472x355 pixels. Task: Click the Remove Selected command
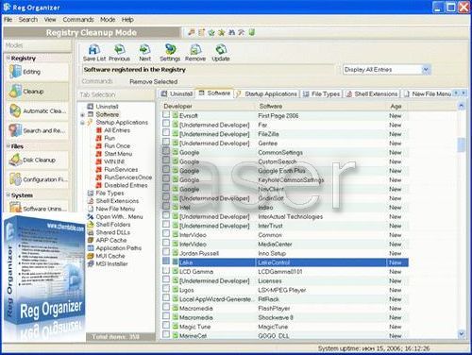(x=153, y=82)
